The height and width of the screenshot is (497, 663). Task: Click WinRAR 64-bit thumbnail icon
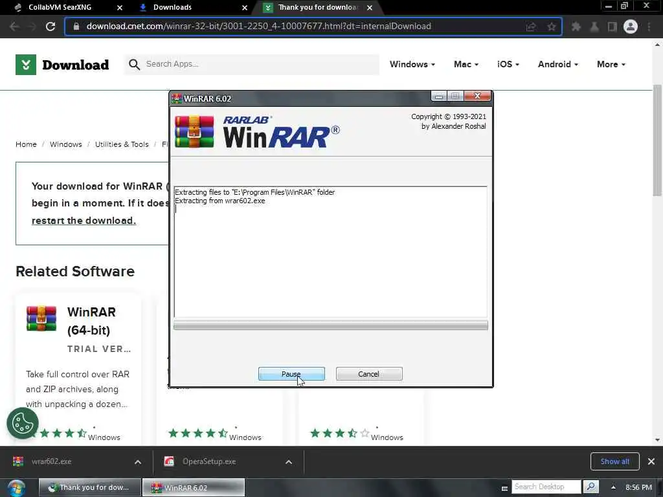coord(41,318)
